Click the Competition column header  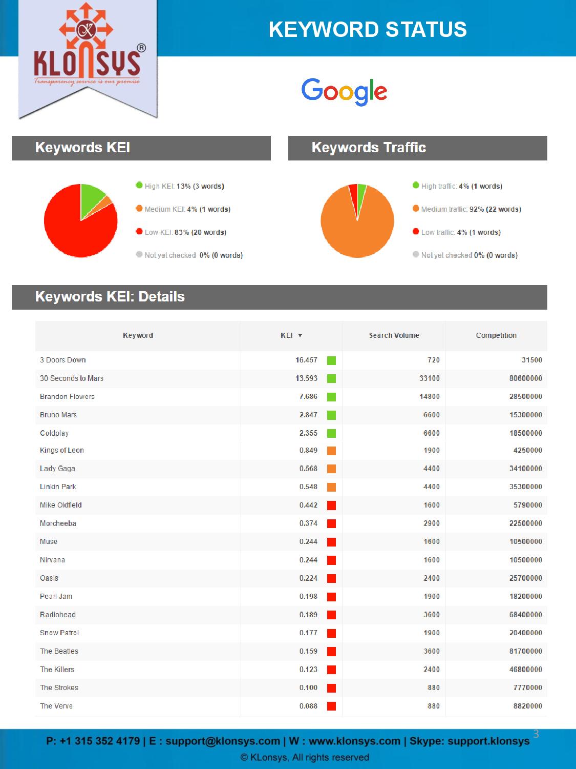(x=496, y=335)
